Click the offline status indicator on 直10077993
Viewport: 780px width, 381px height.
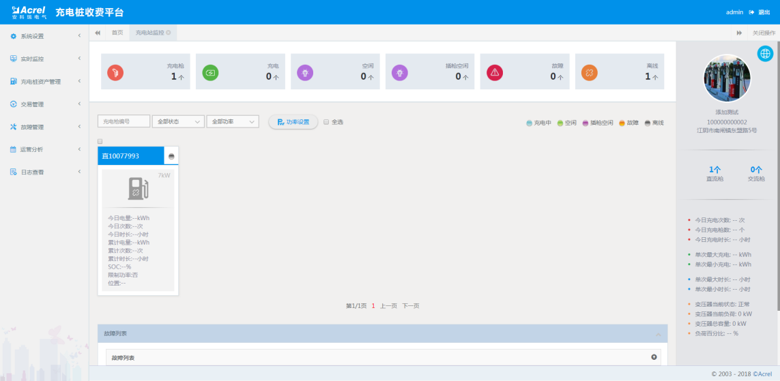click(171, 156)
